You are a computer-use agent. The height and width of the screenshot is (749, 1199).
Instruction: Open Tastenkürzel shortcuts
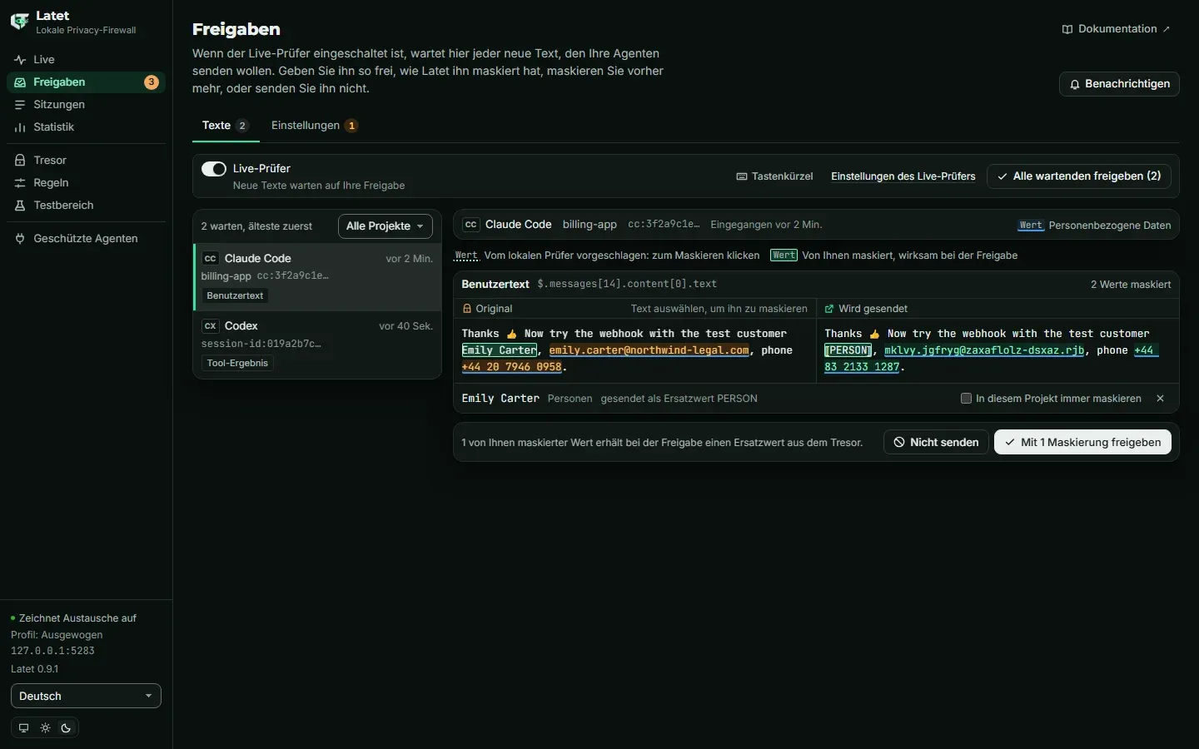(x=775, y=176)
